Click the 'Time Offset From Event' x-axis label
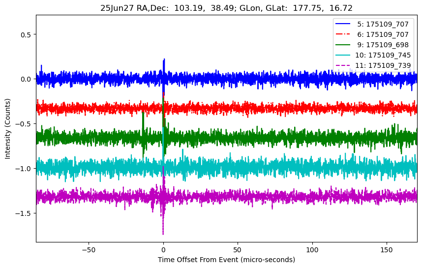Screen dimensions: 422x268 [x=226, y=260]
